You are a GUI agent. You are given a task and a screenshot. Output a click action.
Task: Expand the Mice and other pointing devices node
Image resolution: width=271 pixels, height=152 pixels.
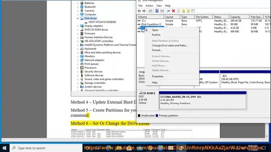[78, 52]
